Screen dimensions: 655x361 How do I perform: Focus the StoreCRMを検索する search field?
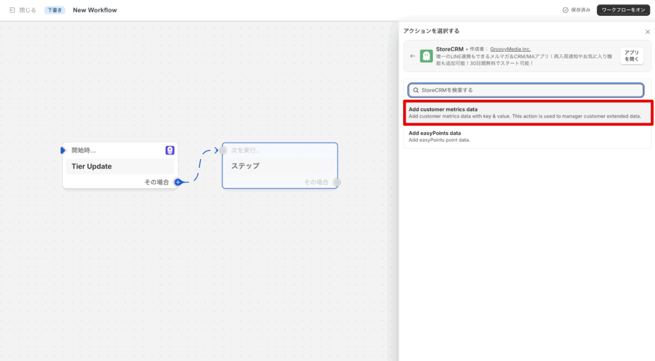coord(526,90)
